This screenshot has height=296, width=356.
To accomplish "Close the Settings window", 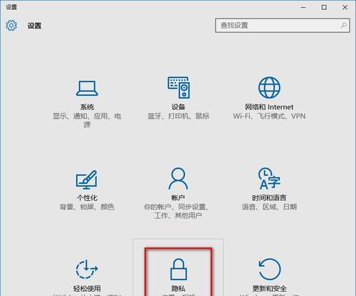I will (x=345, y=7).
